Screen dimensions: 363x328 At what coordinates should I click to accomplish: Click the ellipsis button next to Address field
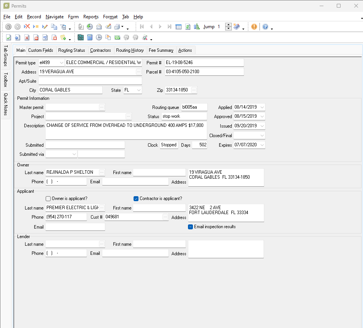click(x=139, y=72)
